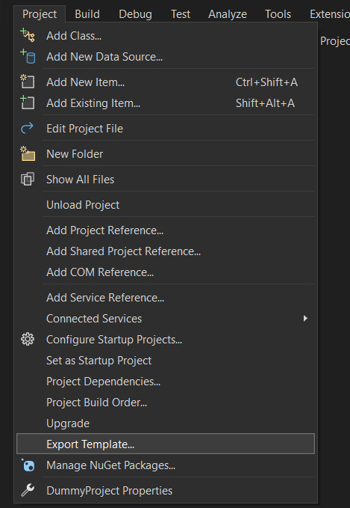Open the Tools menu

(x=278, y=14)
